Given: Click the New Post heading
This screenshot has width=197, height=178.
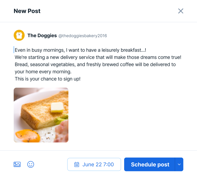Looking at the screenshot, I should [x=27, y=11].
